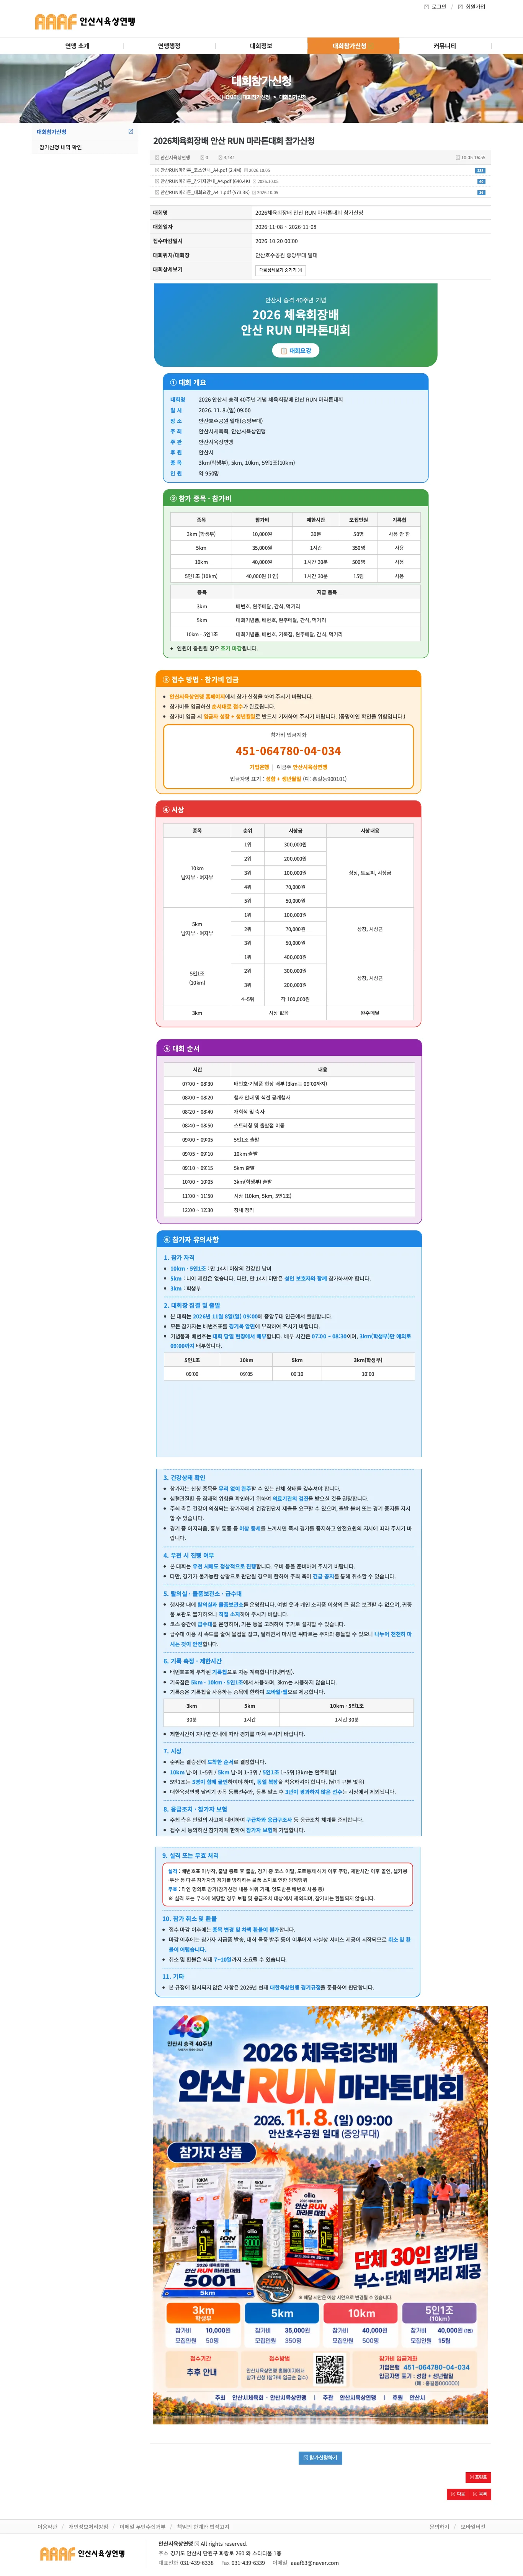
Task: Open the 커뮤니티 menu
Action: click(x=444, y=46)
